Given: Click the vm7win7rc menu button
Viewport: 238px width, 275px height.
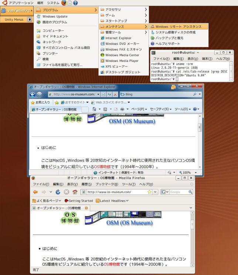Looking at the screenshot, I should point(17,11).
